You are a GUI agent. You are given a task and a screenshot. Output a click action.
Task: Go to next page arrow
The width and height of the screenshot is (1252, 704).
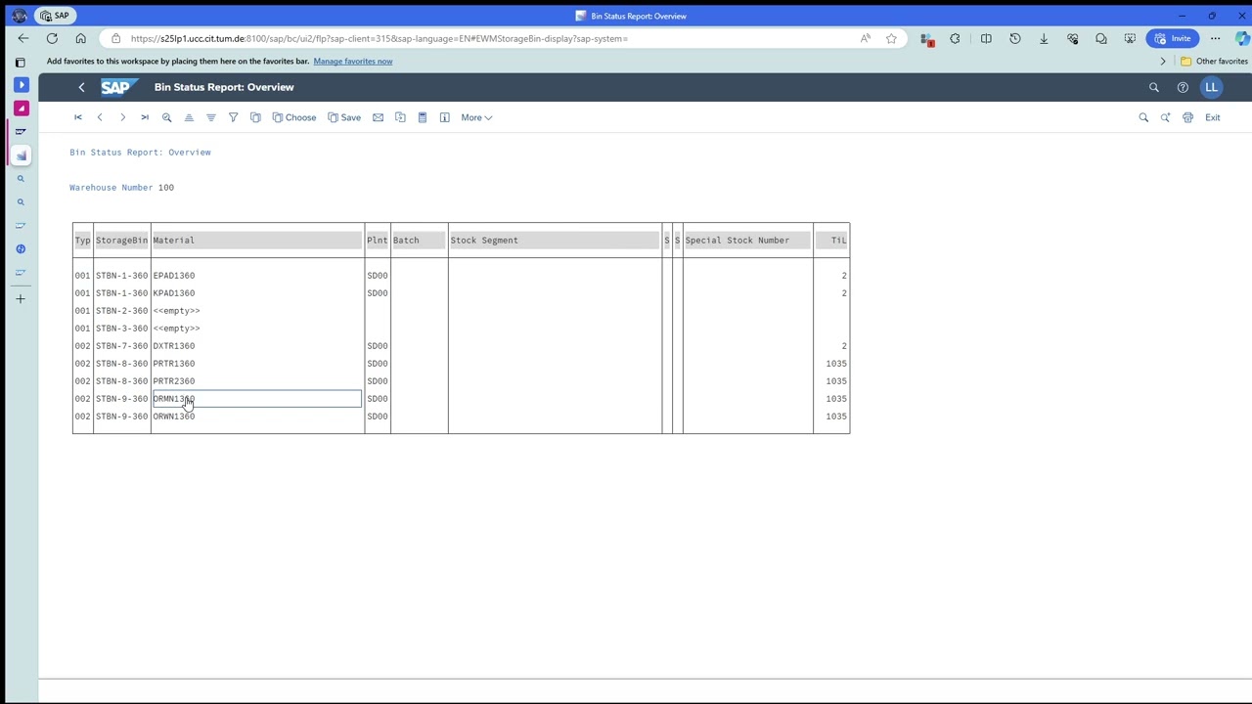point(122,117)
